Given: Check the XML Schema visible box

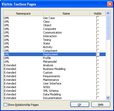Looking at the screenshot, I should pos(98,91).
